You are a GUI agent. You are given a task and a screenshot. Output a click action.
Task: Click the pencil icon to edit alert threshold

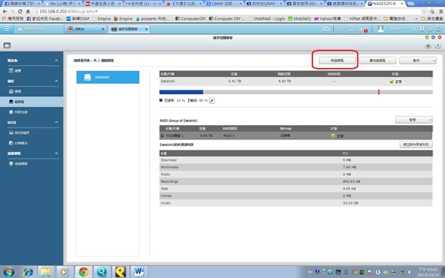(211, 100)
